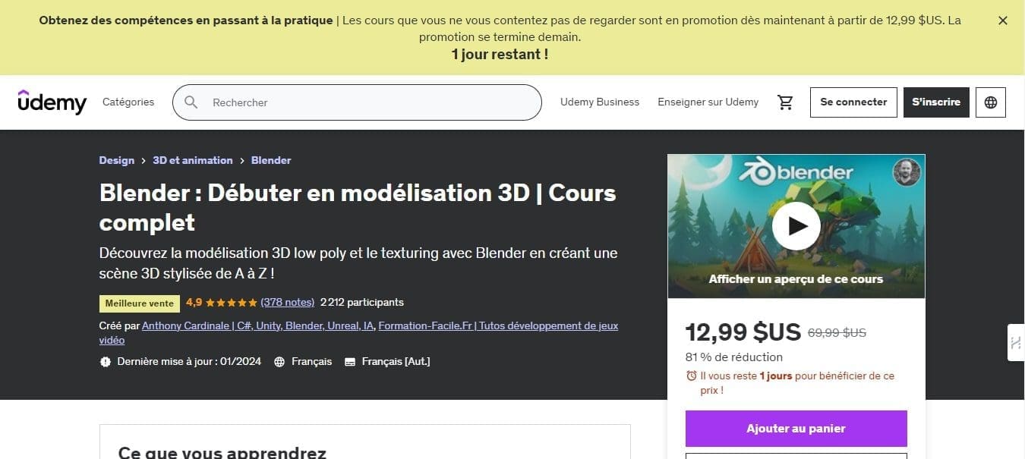
Task: Click the magnifier search icon
Action: pos(191,102)
